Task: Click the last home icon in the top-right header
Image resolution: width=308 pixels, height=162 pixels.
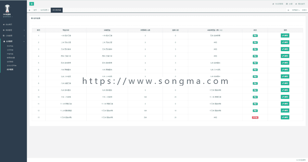Action: coord(296,4)
